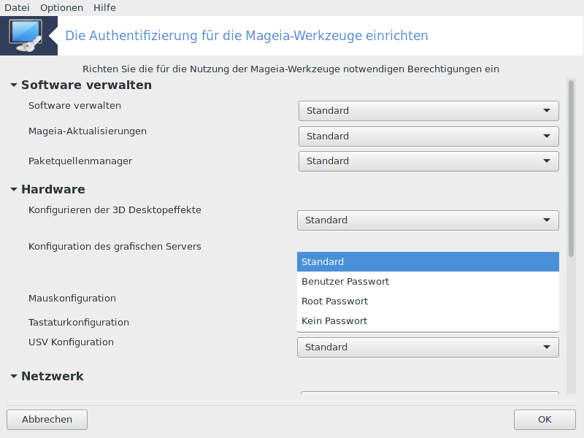Click the Mageia monitor icon in header
The height and width of the screenshot is (438, 584).
[28, 36]
